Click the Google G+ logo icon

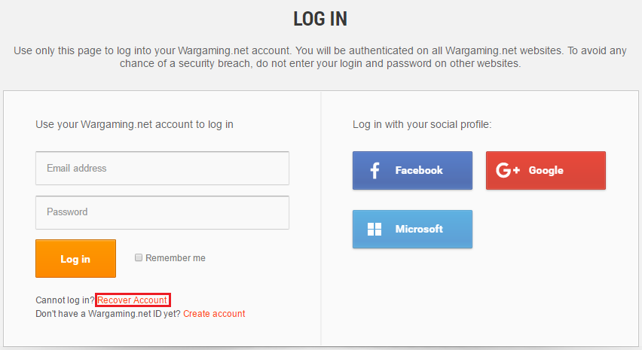click(x=508, y=170)
